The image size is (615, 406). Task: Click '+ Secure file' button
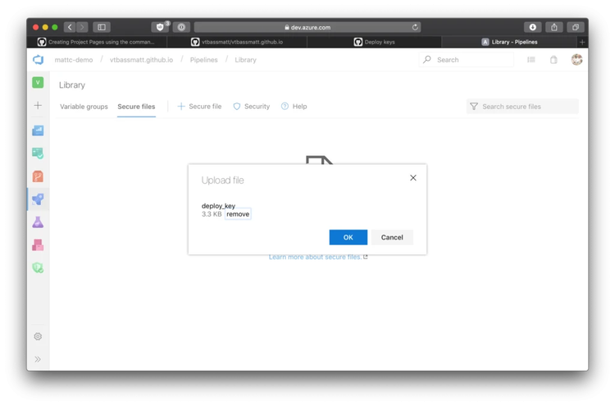point(199,107)
